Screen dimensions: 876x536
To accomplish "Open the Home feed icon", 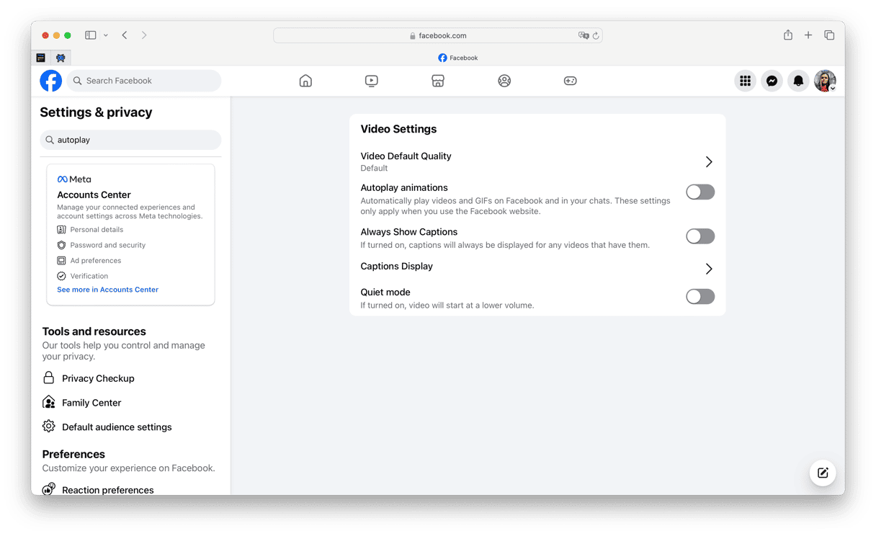I will coord(305,81).
